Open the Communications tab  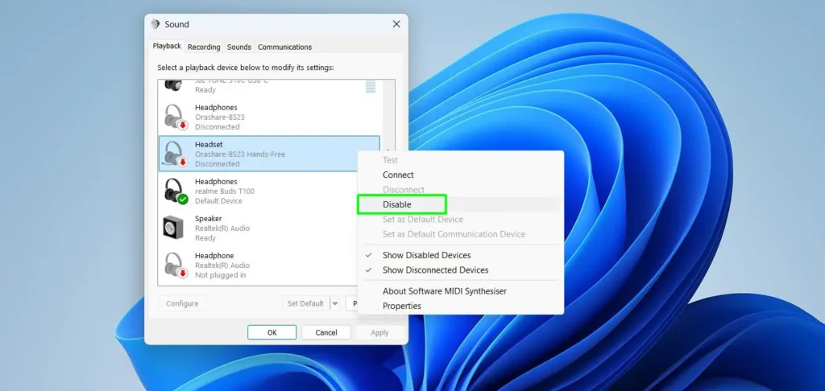(x=284, y=47)
